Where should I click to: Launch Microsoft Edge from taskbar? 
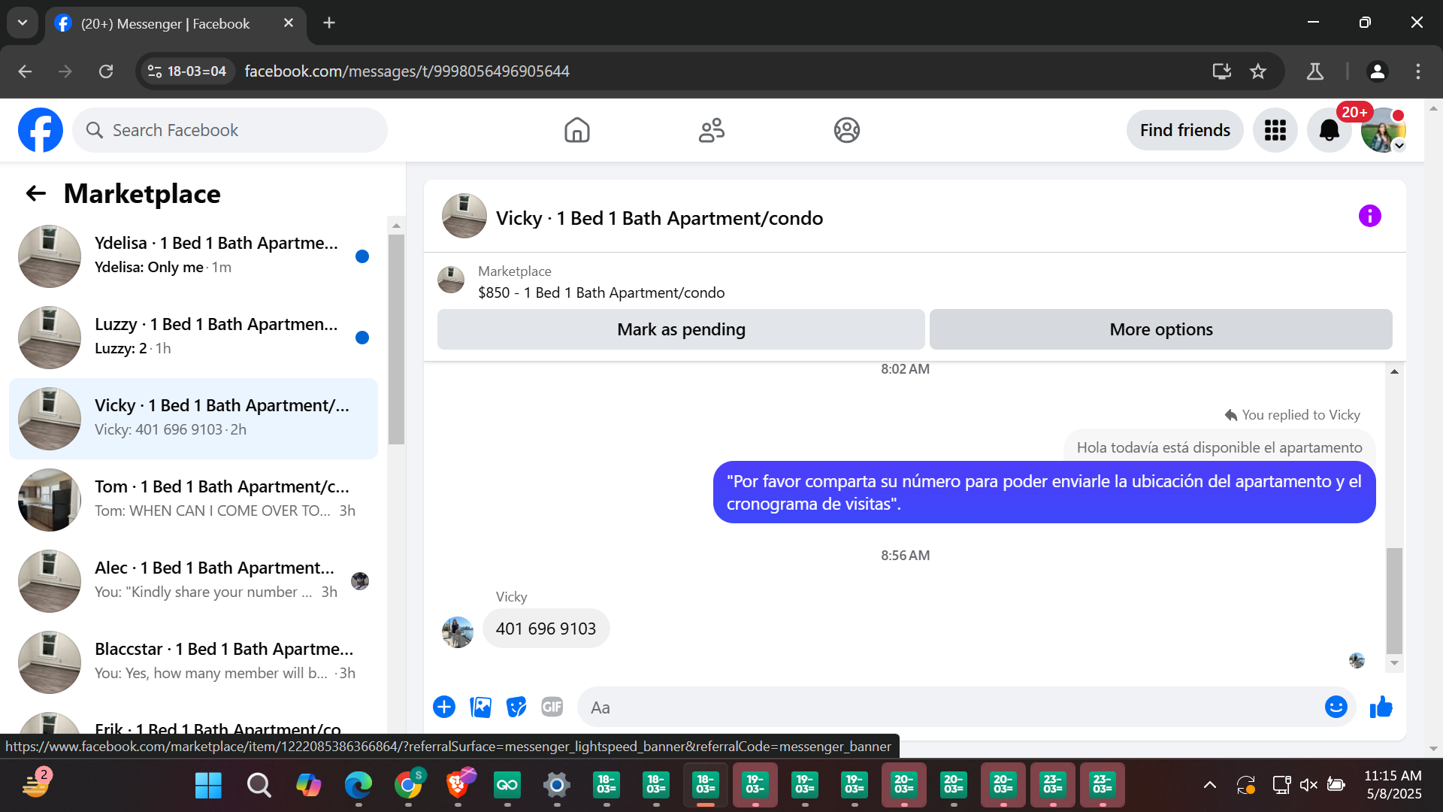tap(358, 786)
